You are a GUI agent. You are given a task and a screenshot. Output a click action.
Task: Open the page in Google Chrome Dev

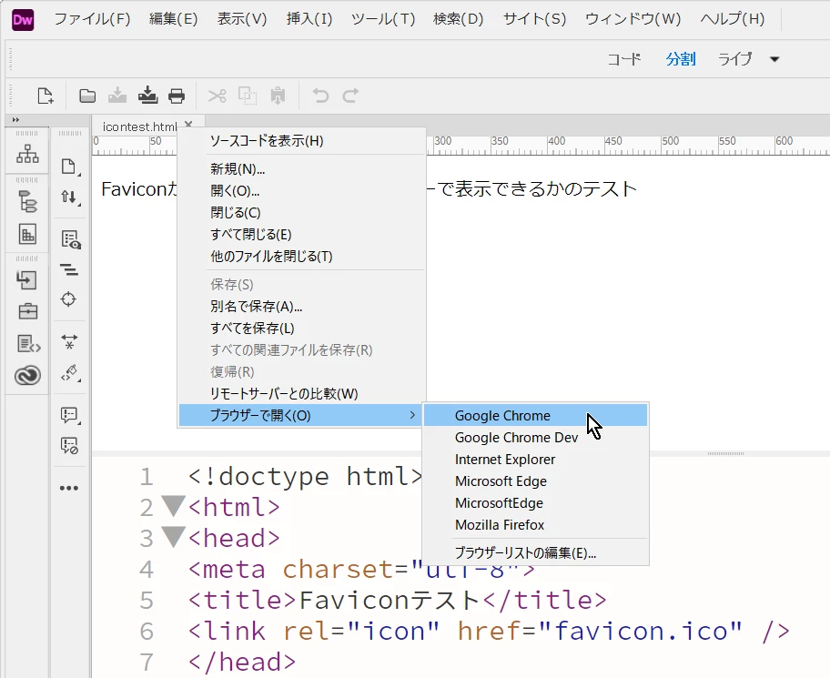point(536,437)
